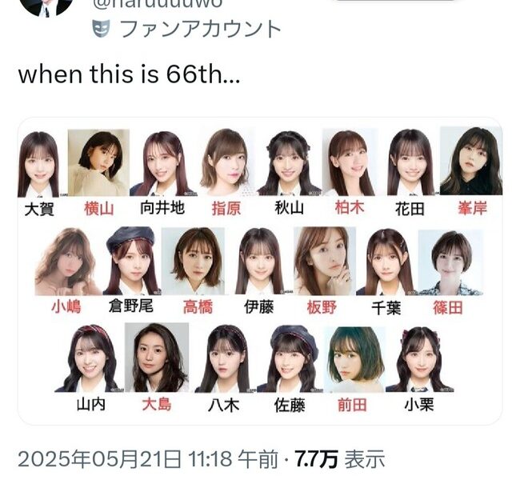Click the photo captioned 小栗
This screenshot has height=480, width=520.
(x=420, y=359)
